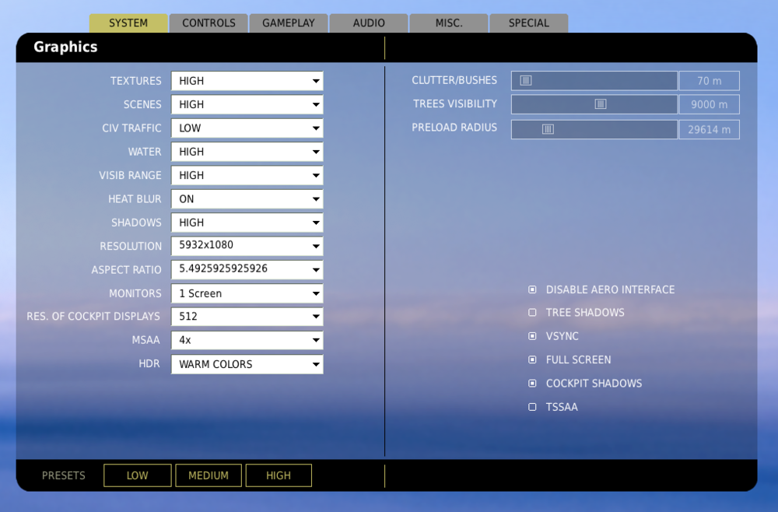Viewport: 778px width, 512px height.
Task: Open the AUDIO settings tab
Action: (x=369, y=23)
